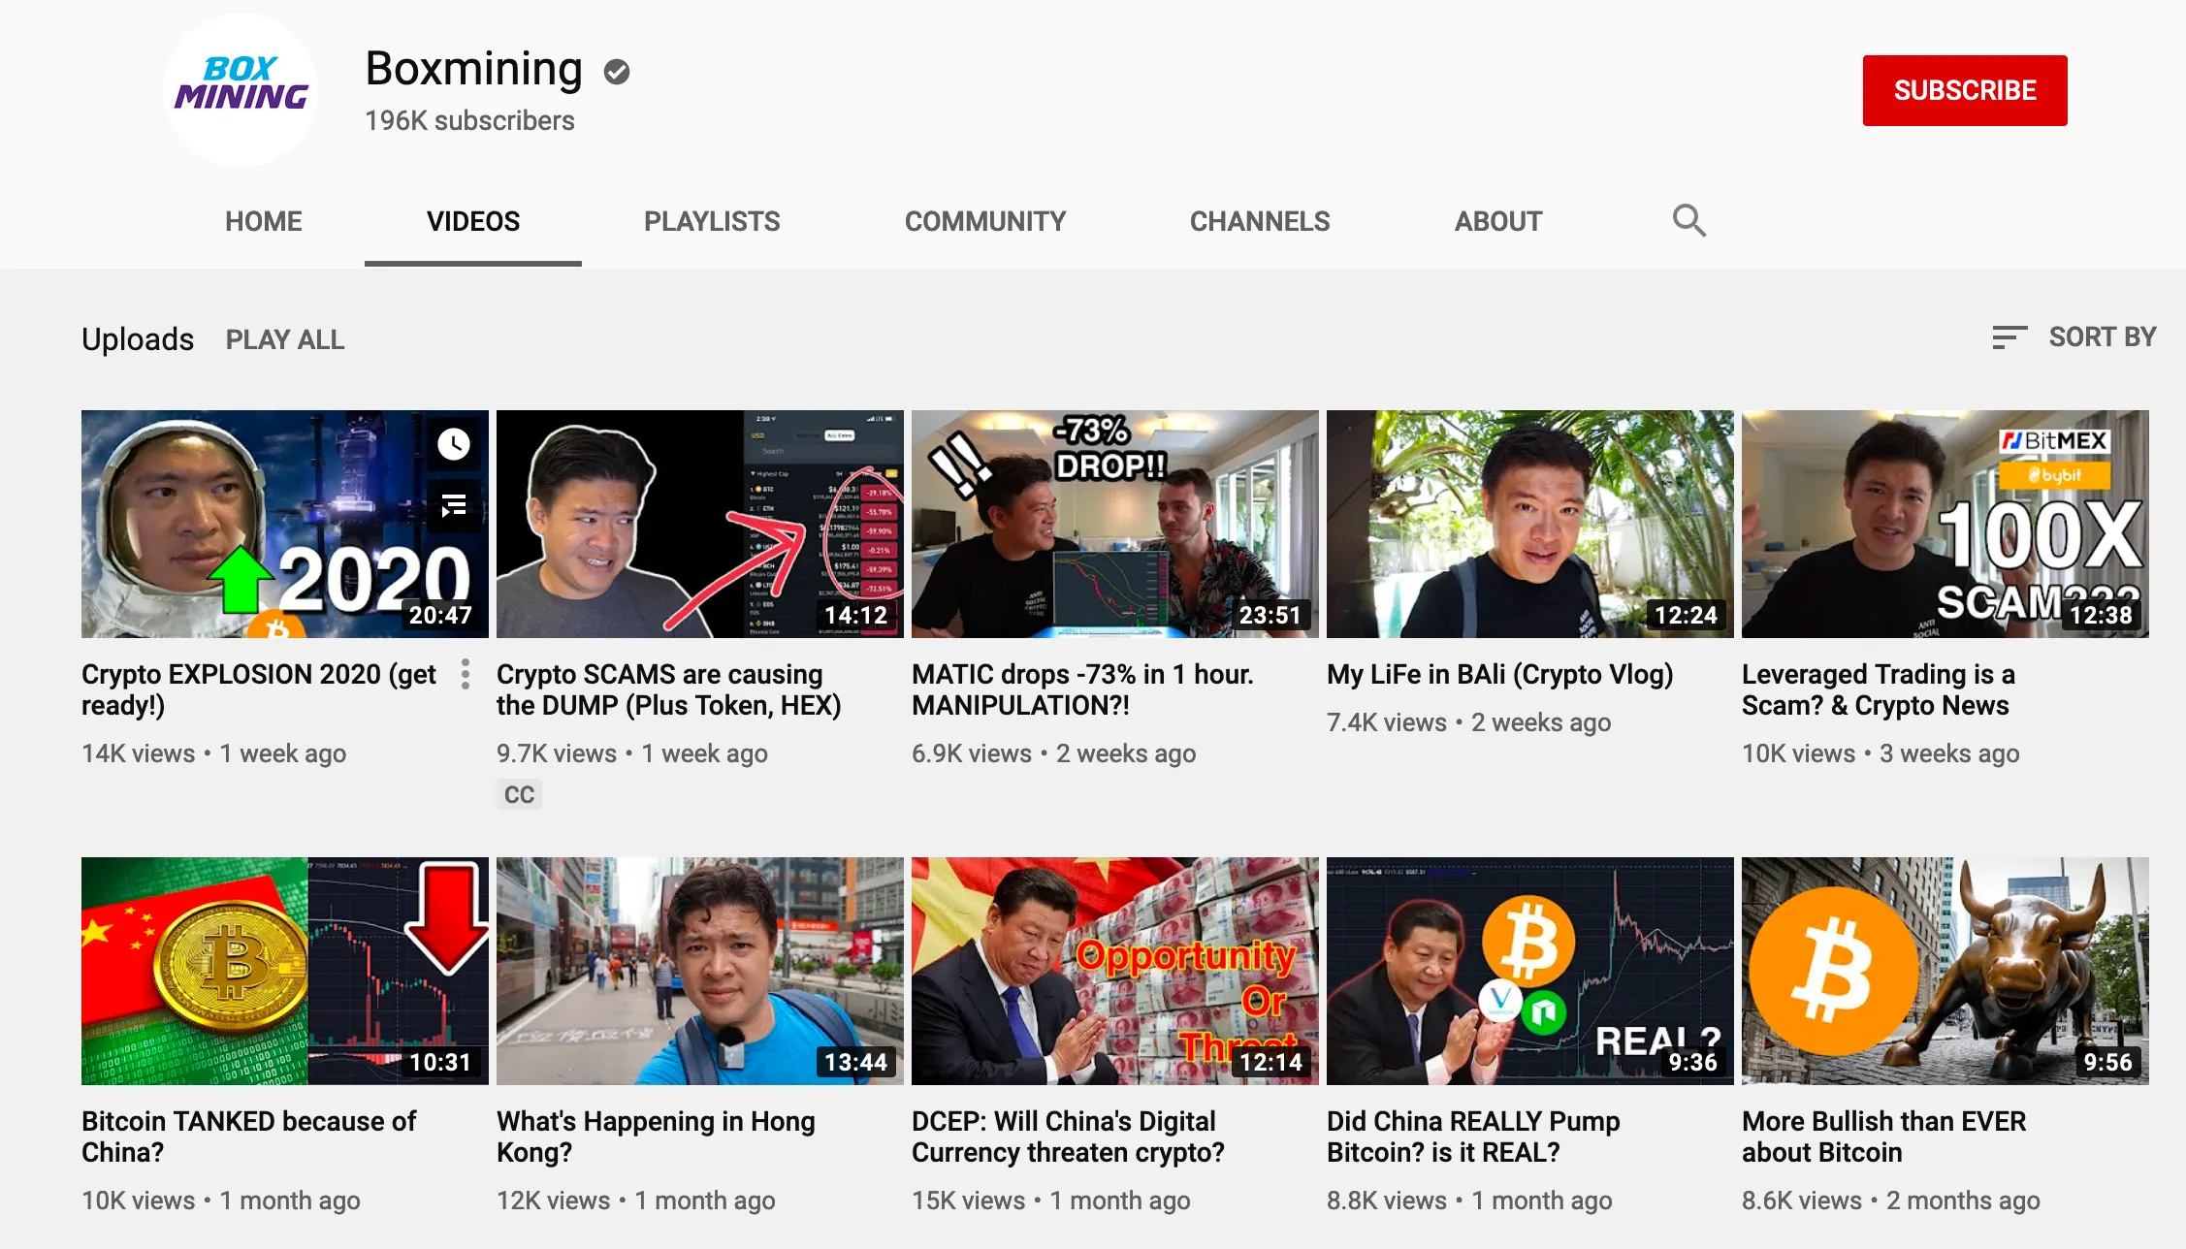Viewport: 2186px width, 1249px height.
Task: Click PLAY ALL next to Uploads
Action: click(284, 338)
